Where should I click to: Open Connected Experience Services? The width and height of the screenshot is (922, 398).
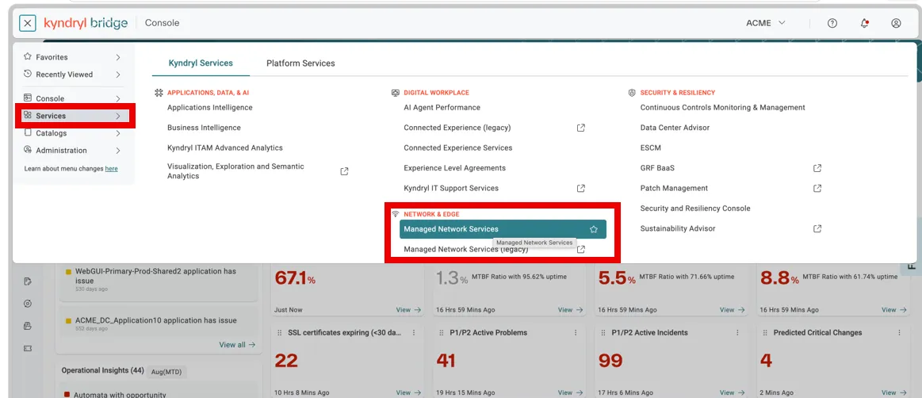[458, 148]
